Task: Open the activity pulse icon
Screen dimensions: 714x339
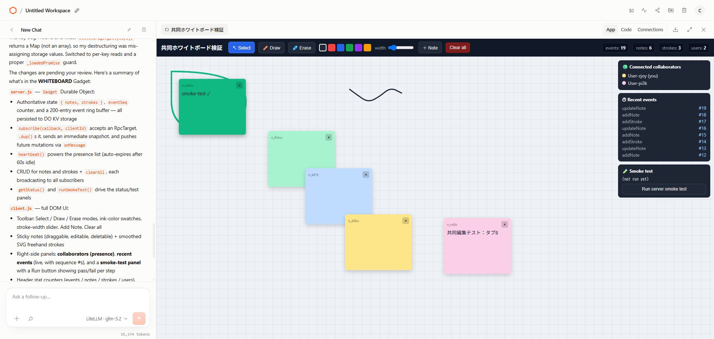Action: pos(644,10)
